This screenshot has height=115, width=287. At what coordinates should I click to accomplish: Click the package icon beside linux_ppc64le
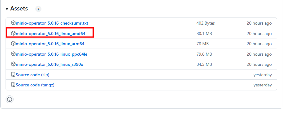coord(13,54)
